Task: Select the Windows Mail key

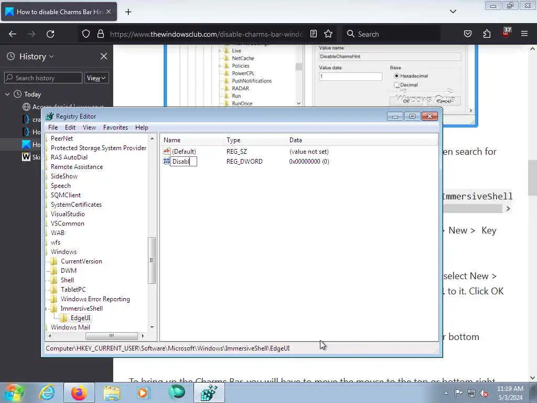Action: (x=70, y=327)
